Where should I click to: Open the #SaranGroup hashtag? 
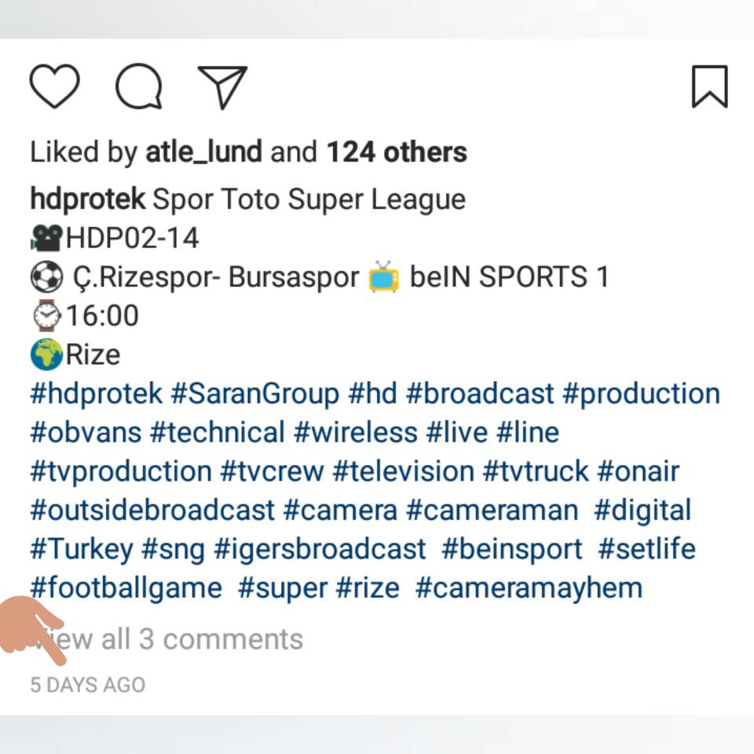[254, 393]
